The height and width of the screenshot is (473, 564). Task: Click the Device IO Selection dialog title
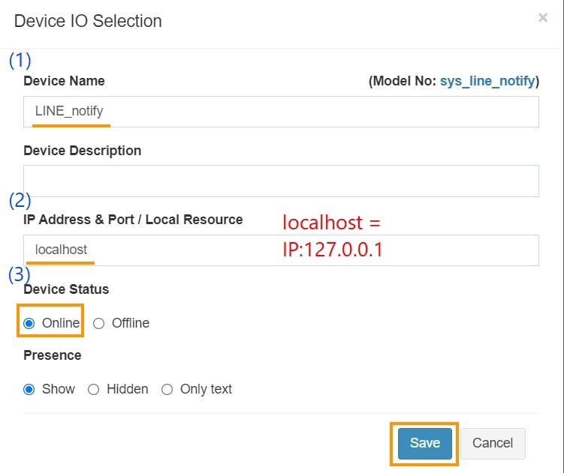pos(88,21)
